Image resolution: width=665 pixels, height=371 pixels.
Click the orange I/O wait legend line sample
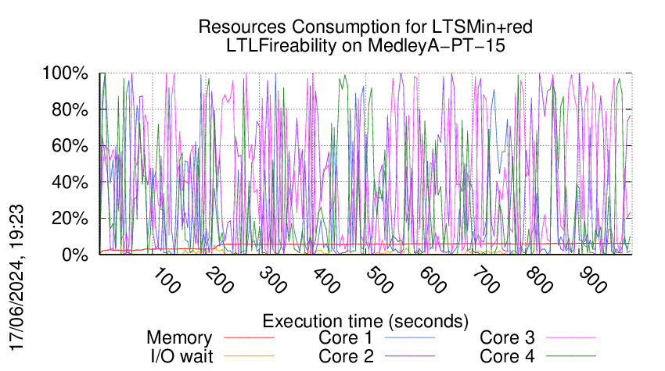(x=249, y=355)
